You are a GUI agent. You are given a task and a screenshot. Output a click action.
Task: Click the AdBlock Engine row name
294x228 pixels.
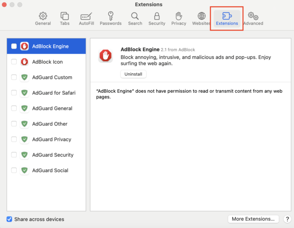point(50,46)
